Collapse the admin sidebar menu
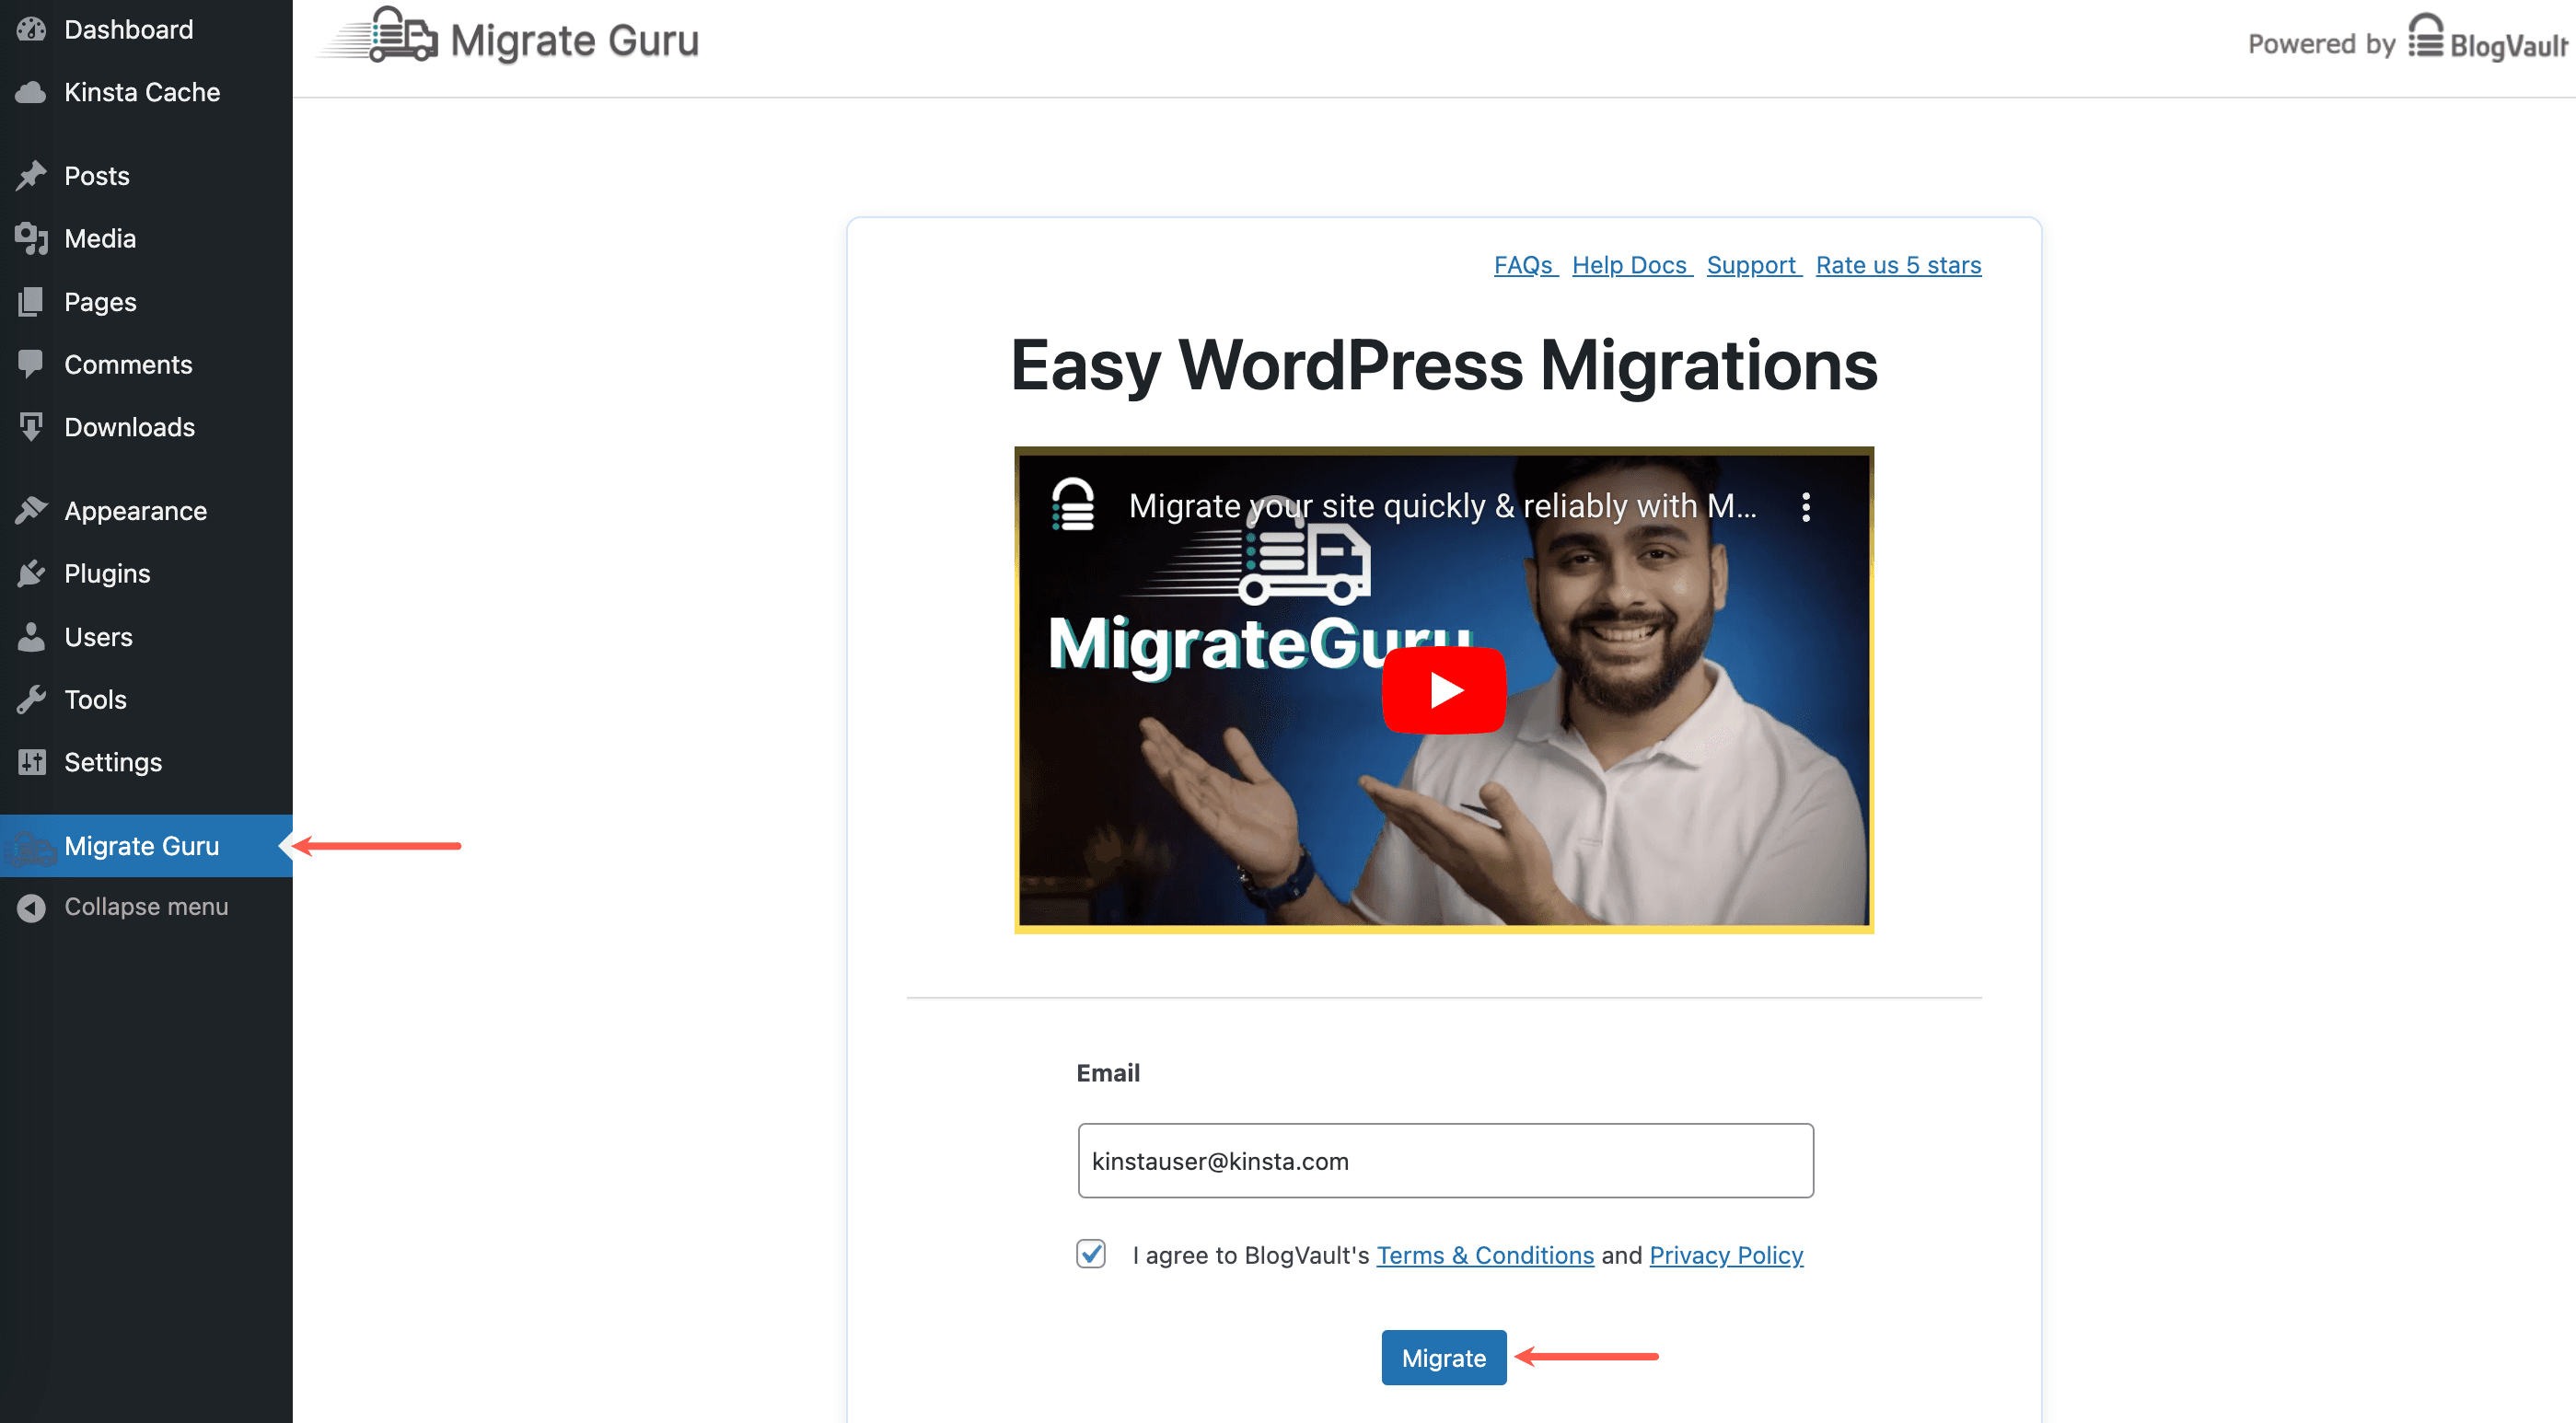 pos(146,906)
